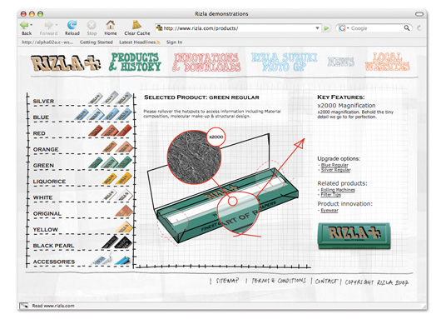Open the Eyewear innovation link

click(x=330, y=211)
